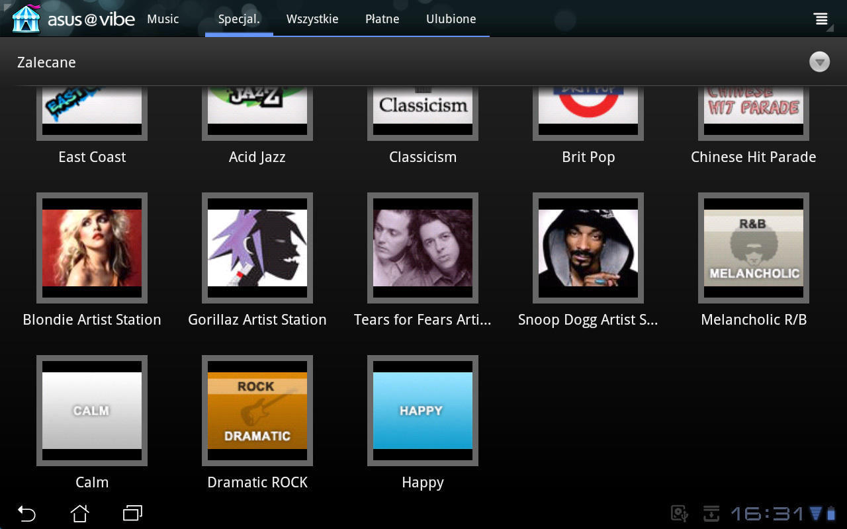
Task: Click the "Happy" caption below its thumbnail
Action: [423, 483]
